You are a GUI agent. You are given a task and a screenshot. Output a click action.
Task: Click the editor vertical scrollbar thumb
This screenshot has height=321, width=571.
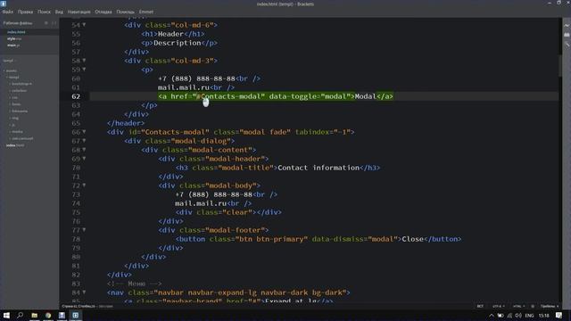[x=560, y=65]
